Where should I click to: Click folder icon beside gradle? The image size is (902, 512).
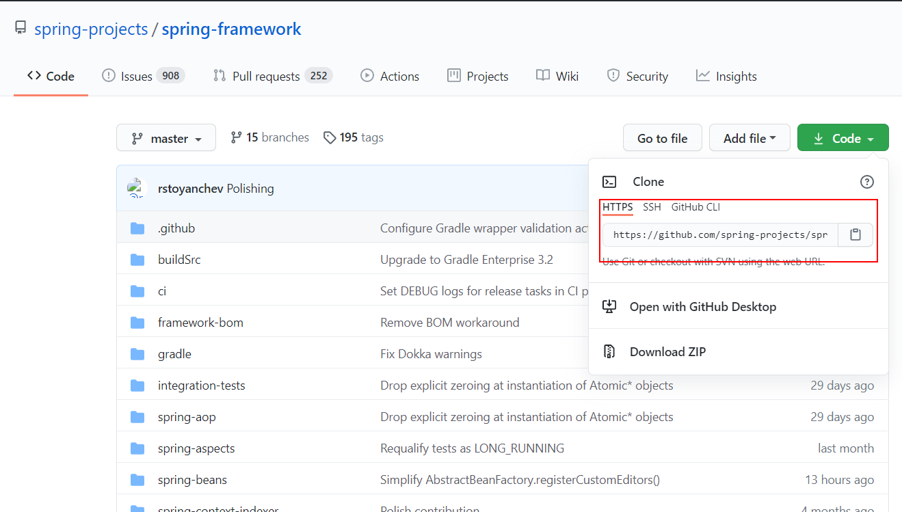(x=137, y=354)
